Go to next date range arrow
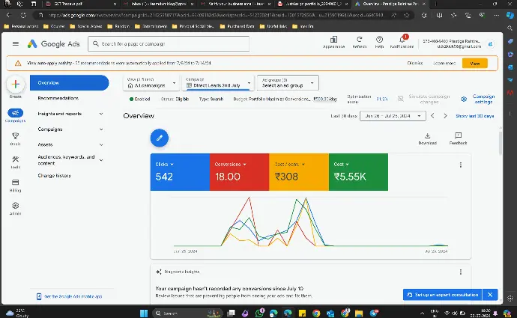This screenshot has height=318, width=517. pyautogui.click(x=445, y=116)
